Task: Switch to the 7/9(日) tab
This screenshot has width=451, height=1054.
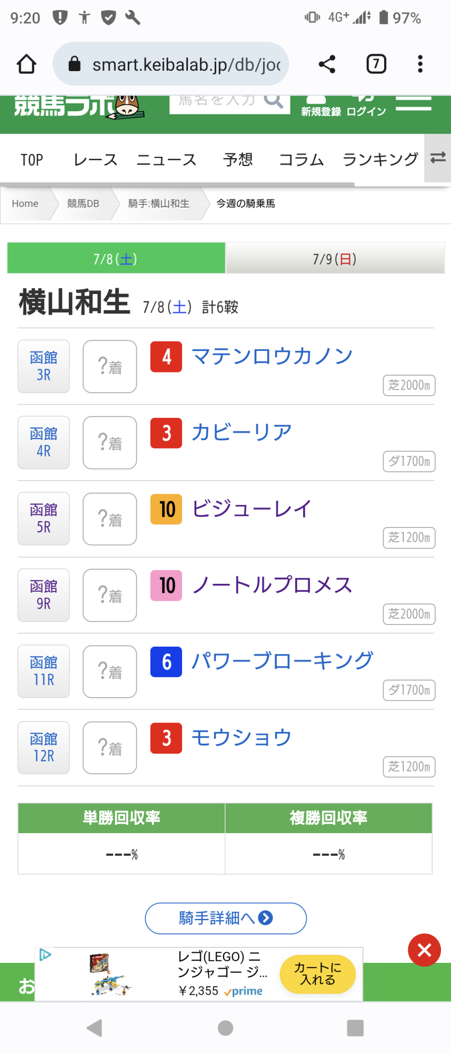Action: tap(335, 259)
